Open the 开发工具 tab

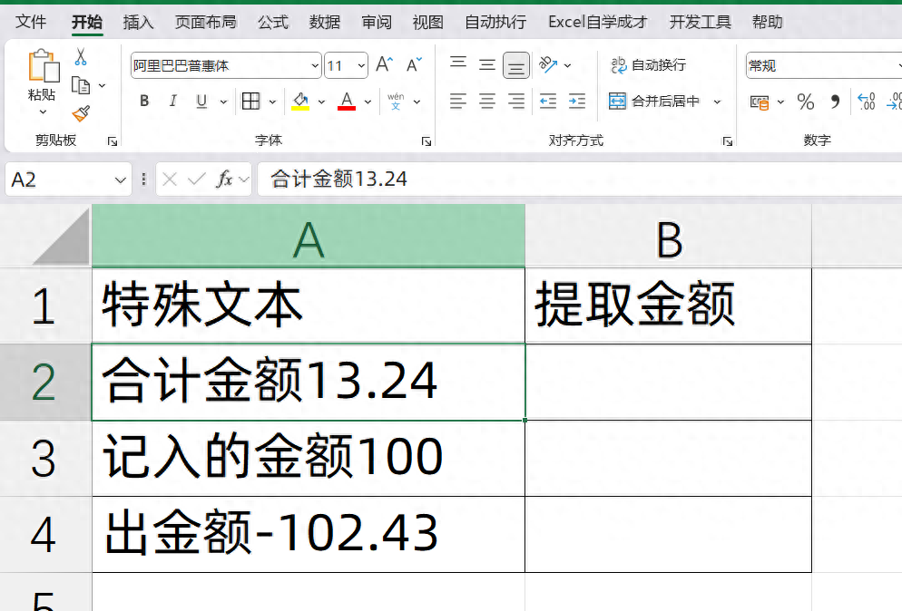pos(700,22)
